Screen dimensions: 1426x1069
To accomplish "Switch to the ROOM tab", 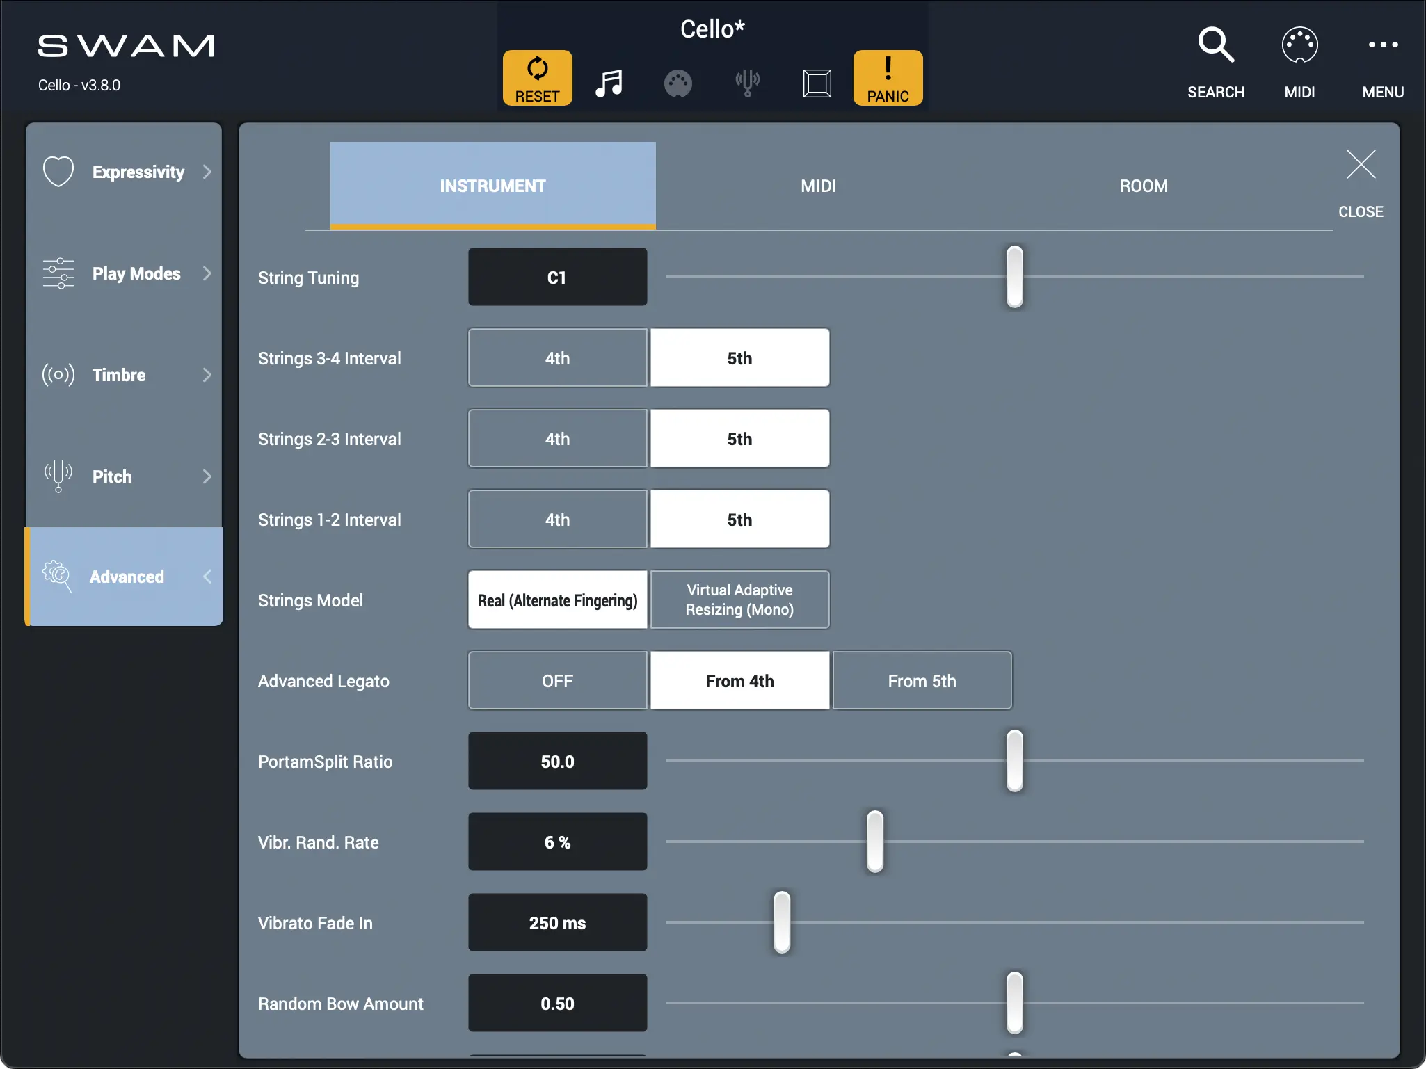I will click(x=1143, y=186).
